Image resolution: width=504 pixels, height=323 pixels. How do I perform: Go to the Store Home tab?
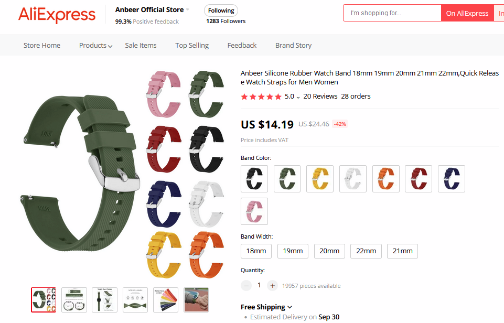tap(42, 46)
